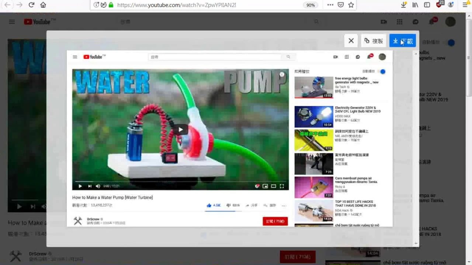This screenshot has width=472, height=265.
Task: Click the create video camera icon in preview
Action: tap(336, 57)
